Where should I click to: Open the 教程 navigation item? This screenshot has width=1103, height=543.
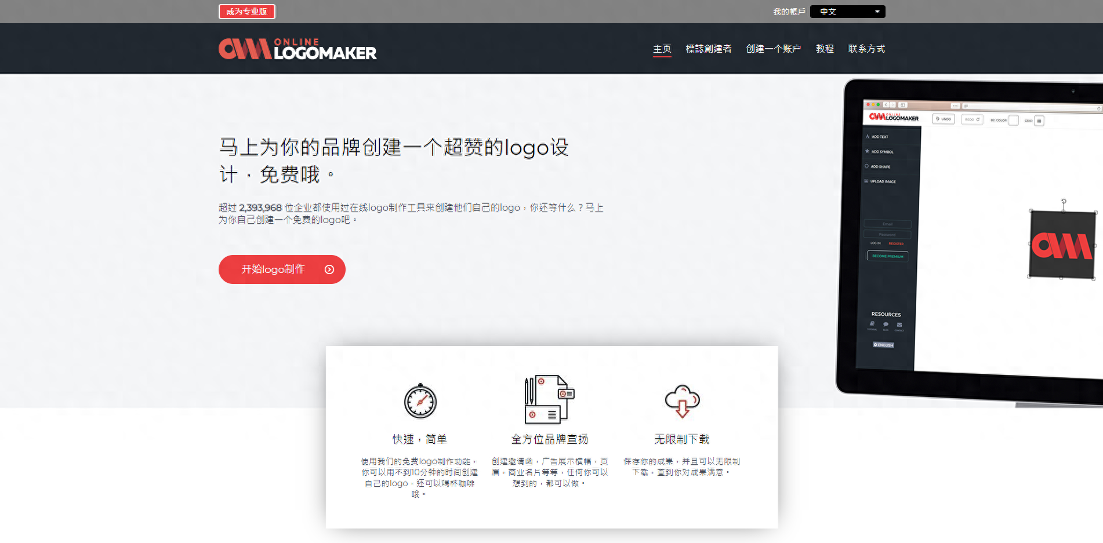pos(824,48)
